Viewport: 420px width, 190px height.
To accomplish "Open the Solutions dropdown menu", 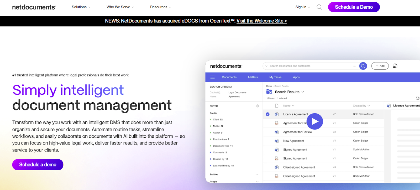I will (x=81, y=7).
